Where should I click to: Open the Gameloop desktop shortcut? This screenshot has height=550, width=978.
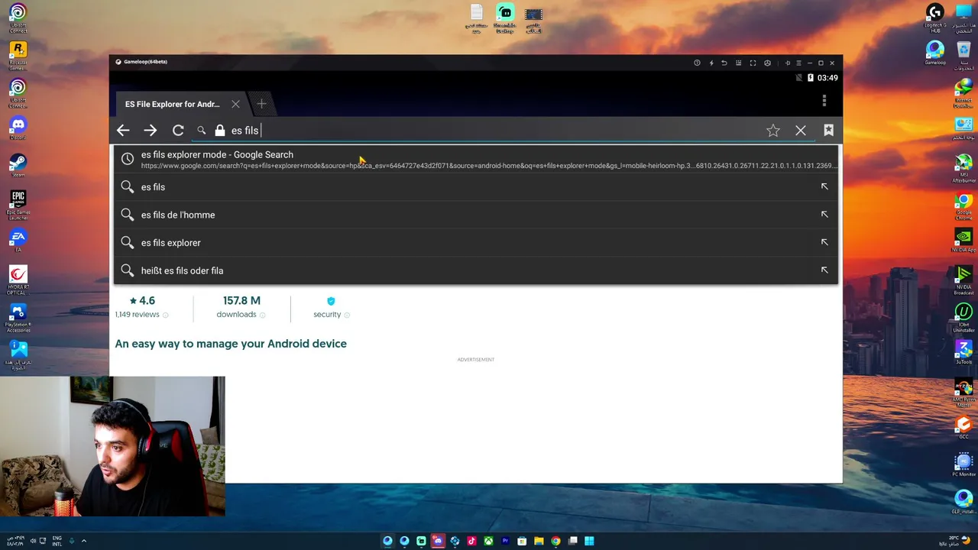click(x=935, y=53)
